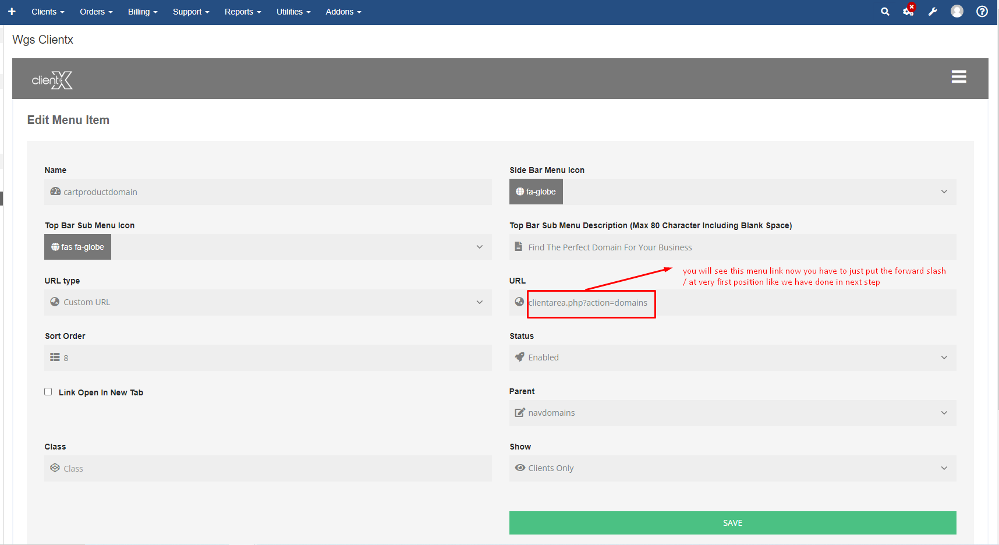999x545 pixels.
Task: Open the Billing menu
Action: coord(143,12)
